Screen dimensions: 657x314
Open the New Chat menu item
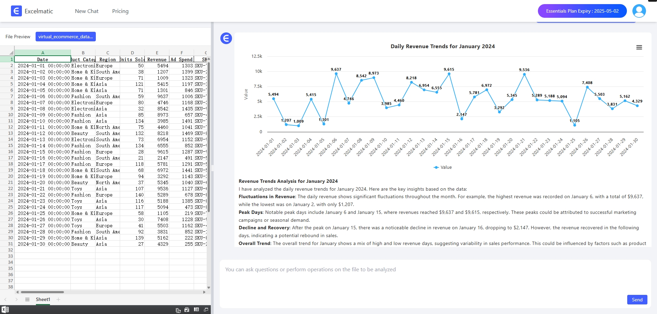click(x=87, y=11)
